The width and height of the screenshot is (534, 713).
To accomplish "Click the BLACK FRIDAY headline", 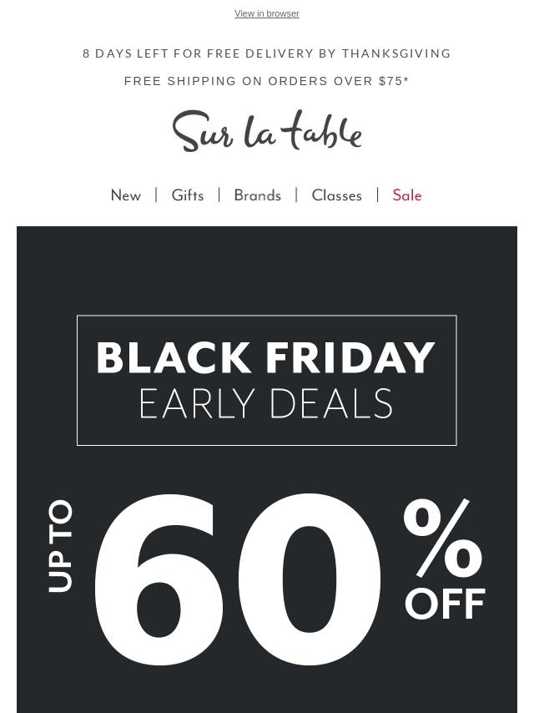I will (266, 357).
